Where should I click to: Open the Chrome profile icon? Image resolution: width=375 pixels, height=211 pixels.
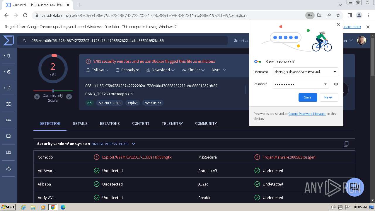click(x=359, y=15)
